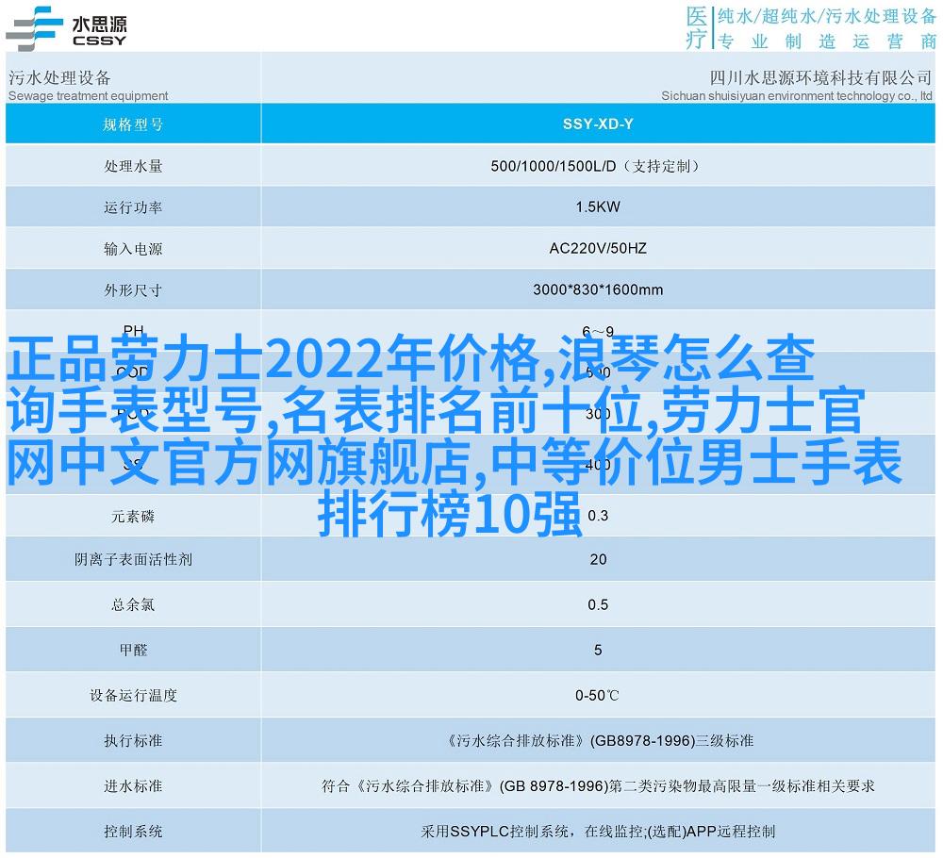This screenshot has height=858, width=943.
Task: Select the 四川水思源环境科技有限公司 company name
Action: 821,77
